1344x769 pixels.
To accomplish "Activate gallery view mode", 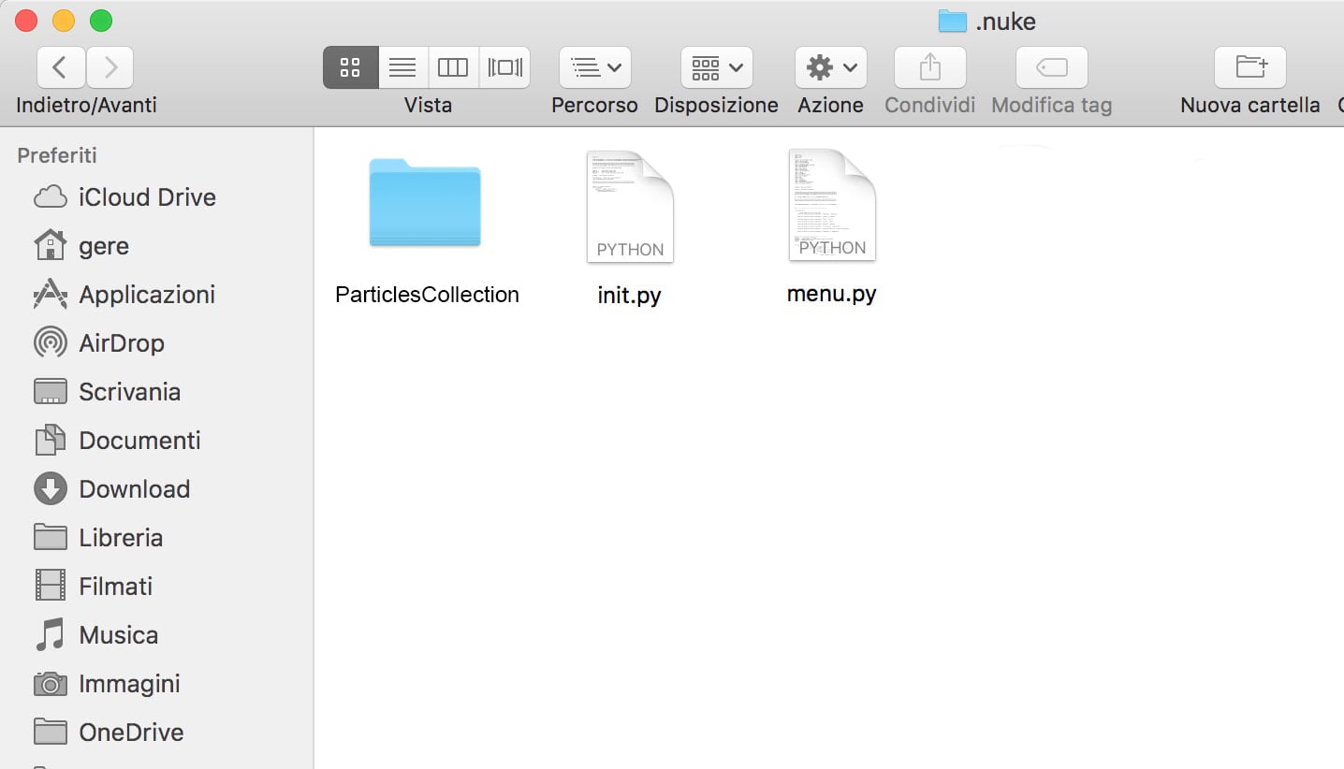I will pyautogui.click(x=504, y=66).
